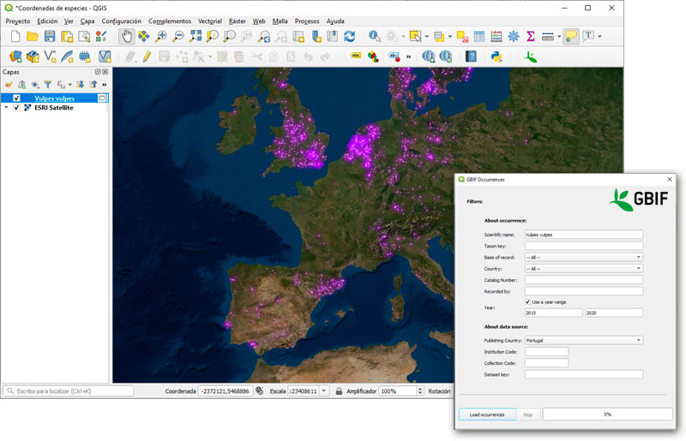This screenshot has width=686, height=441.
Task: Open the Processing toolbox gear icon
Action: [514, 36]
